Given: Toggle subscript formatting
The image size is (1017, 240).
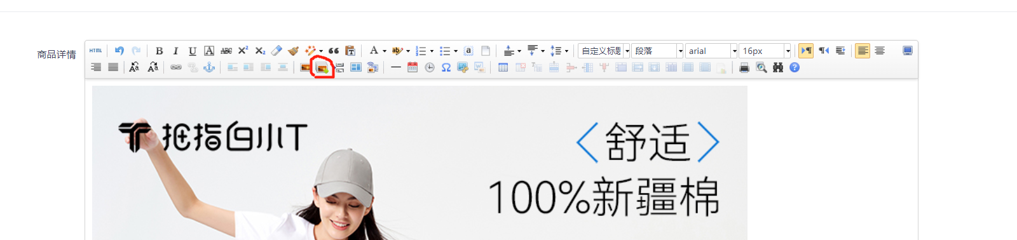Looking at the screenshot, I should click(260, 51).
